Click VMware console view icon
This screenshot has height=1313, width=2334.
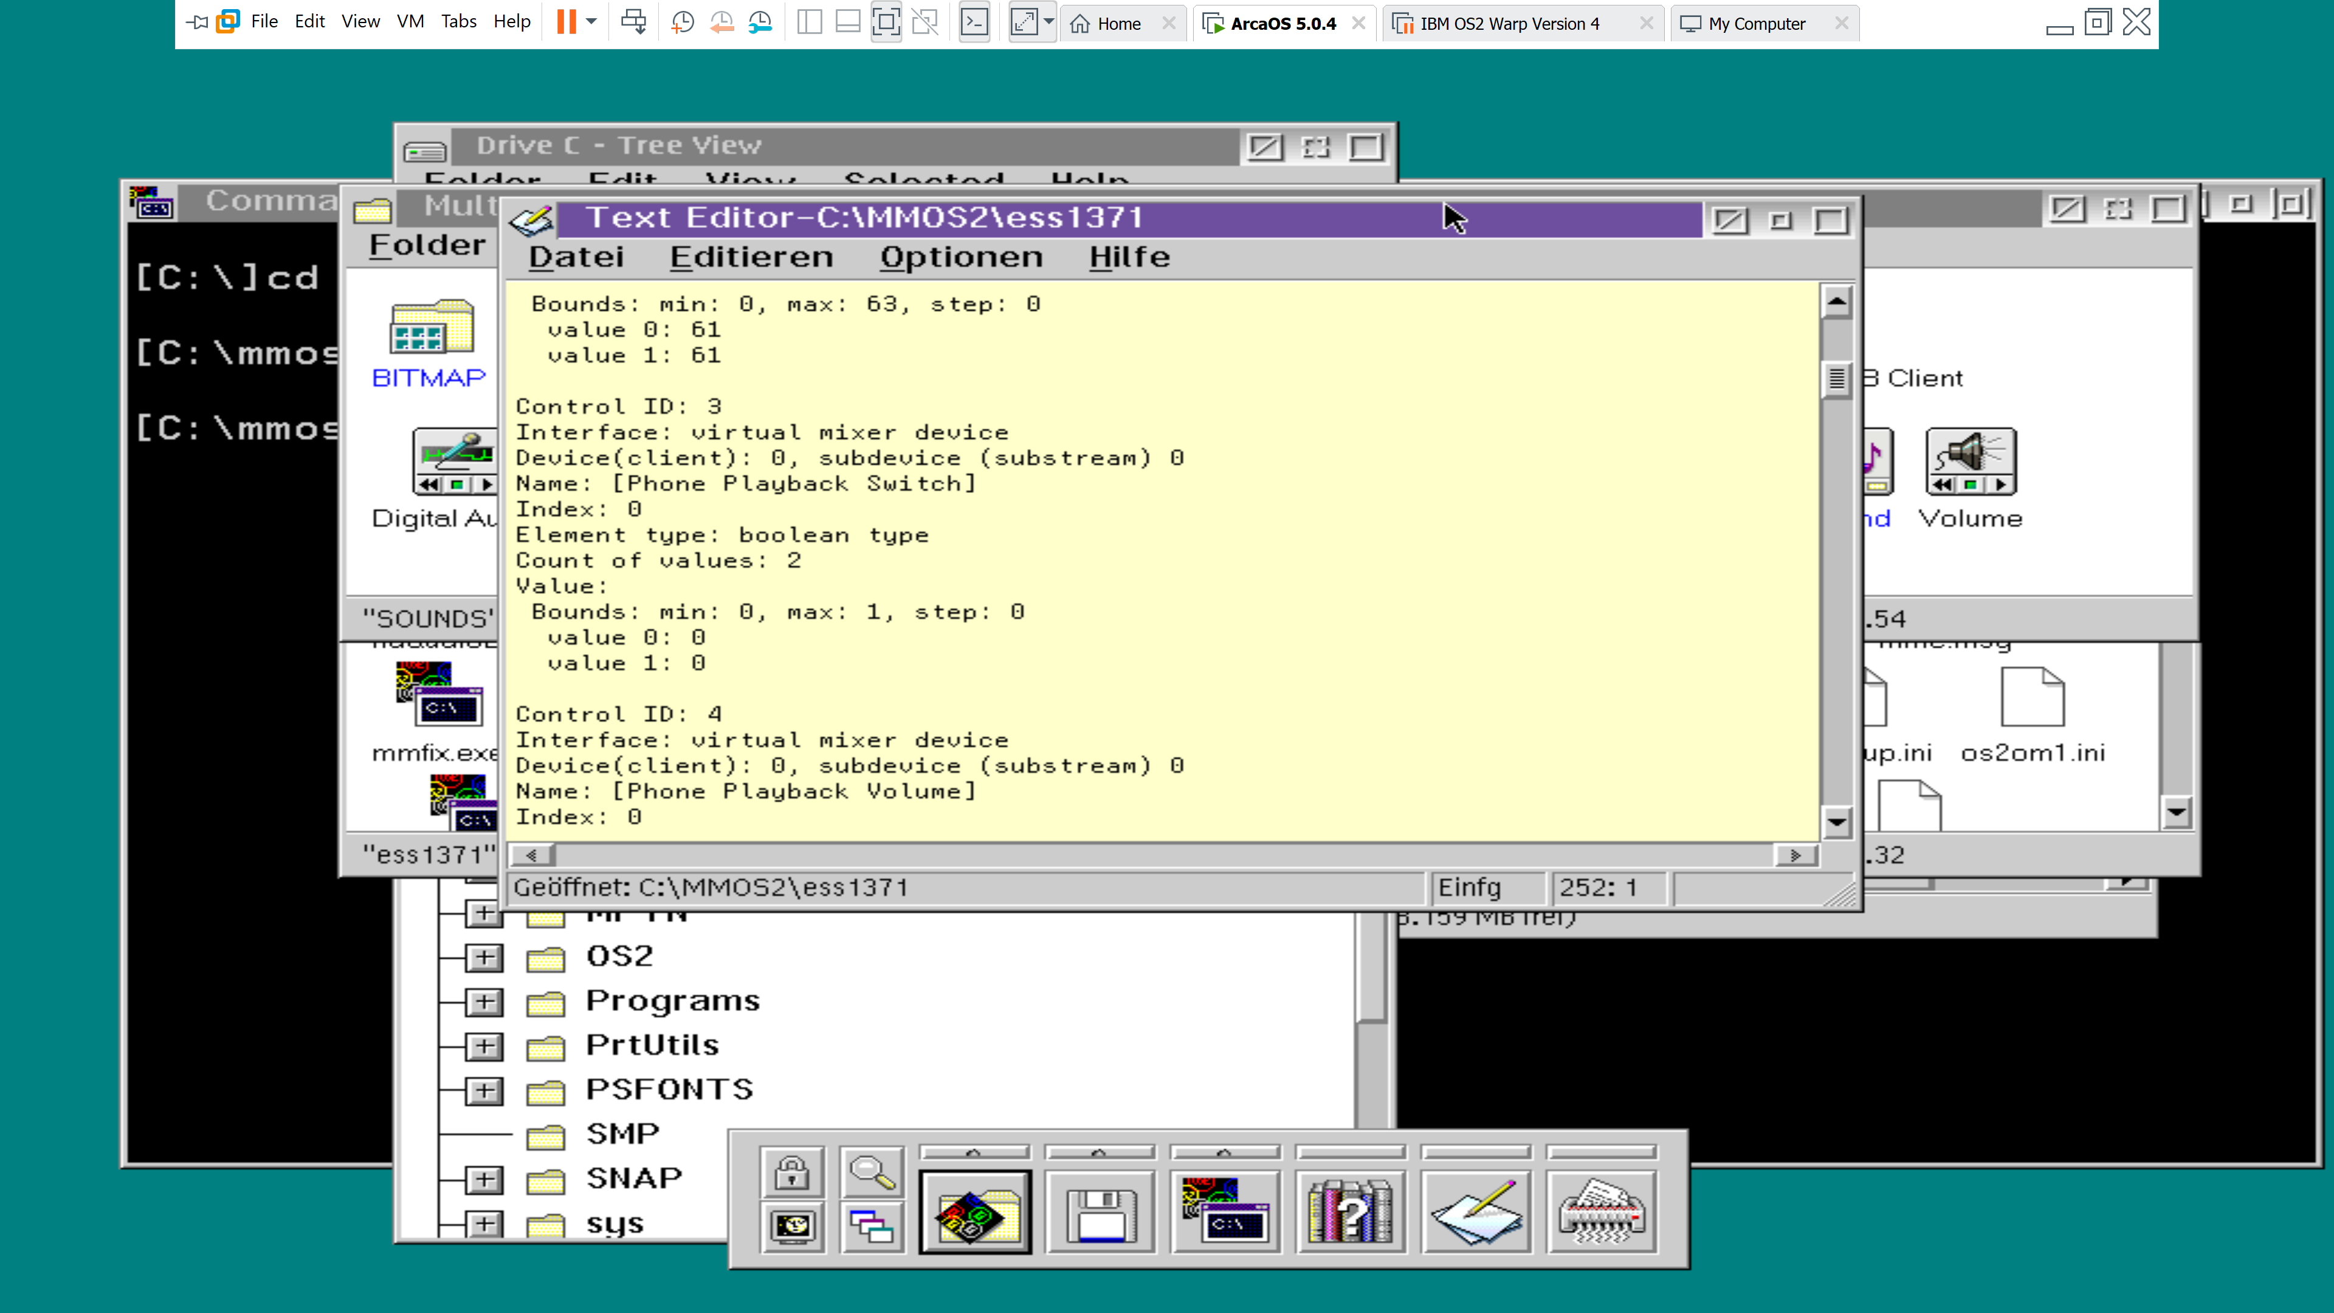tap(974, 22)
